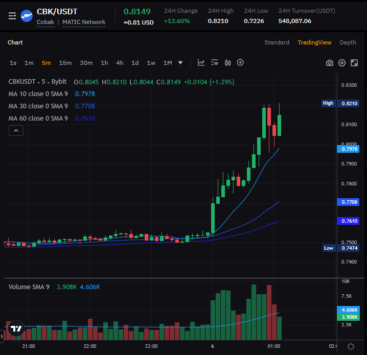The height and width of the screenshot is (355, 367).
Task: Click the 0.7400 price scale label
Action: tap(349, 262)
